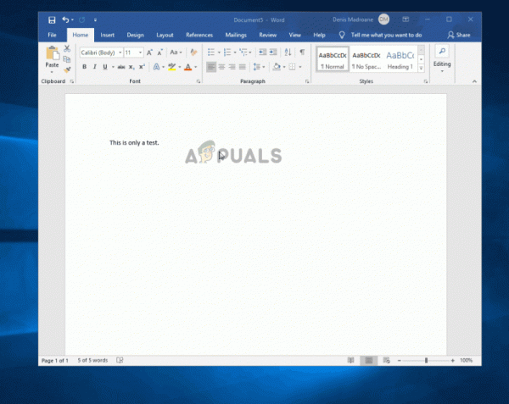509x404 pixels.
Task: Switch to the Insert tab
Action: 107,35
